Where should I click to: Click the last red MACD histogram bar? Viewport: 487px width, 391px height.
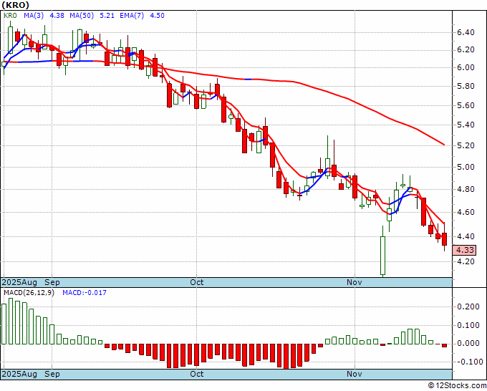tap(445, 345)
